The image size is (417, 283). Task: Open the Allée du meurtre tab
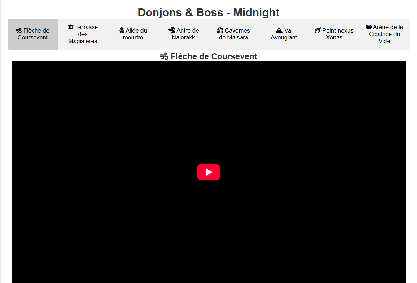tap(133, 34)
